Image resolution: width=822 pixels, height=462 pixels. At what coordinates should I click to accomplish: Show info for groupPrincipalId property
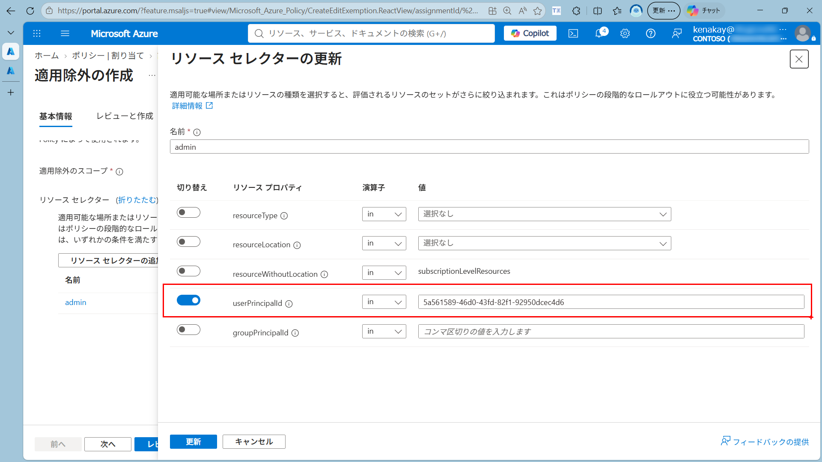point(295,333)
